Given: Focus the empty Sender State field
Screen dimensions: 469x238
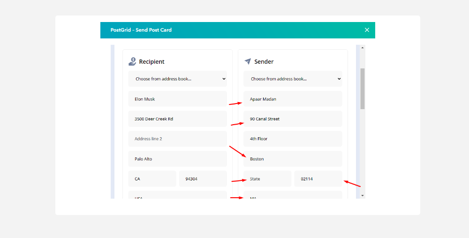Looking at the screenshot, I should pos(267,179).
